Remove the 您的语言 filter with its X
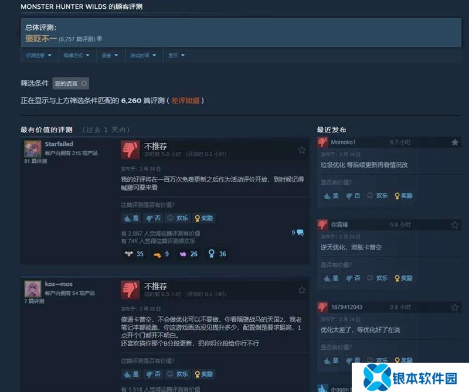The width and height of the screenshot is (469, 392). 84,83
